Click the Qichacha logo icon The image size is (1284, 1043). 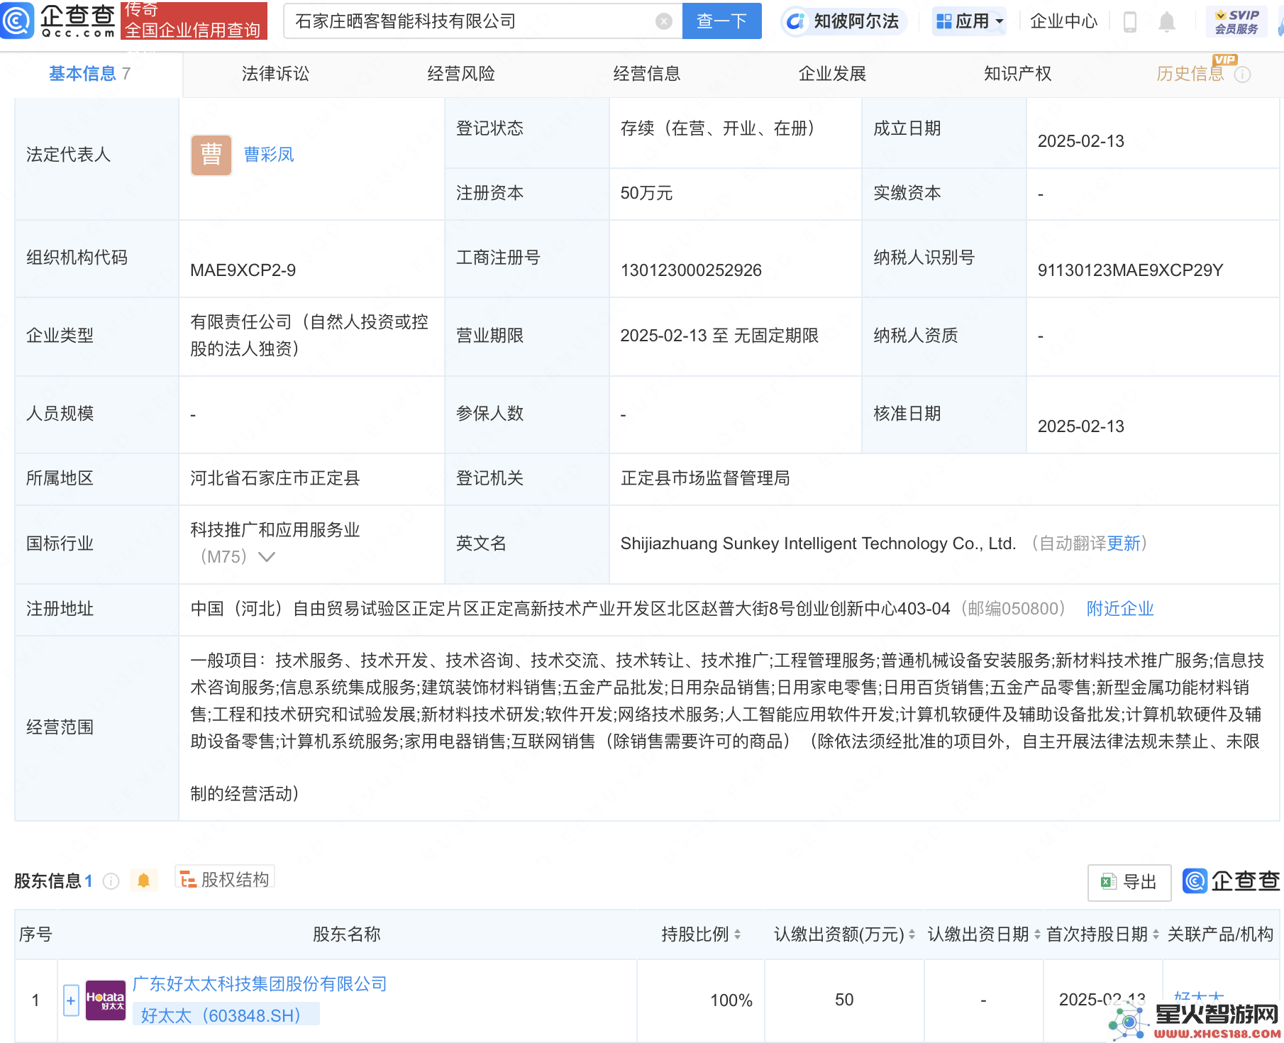coord(17,21)
